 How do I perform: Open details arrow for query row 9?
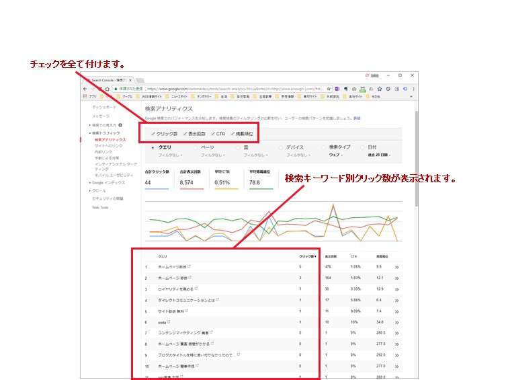click(x=396, y=356)
